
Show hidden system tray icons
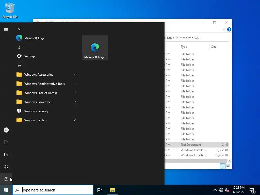215,190
